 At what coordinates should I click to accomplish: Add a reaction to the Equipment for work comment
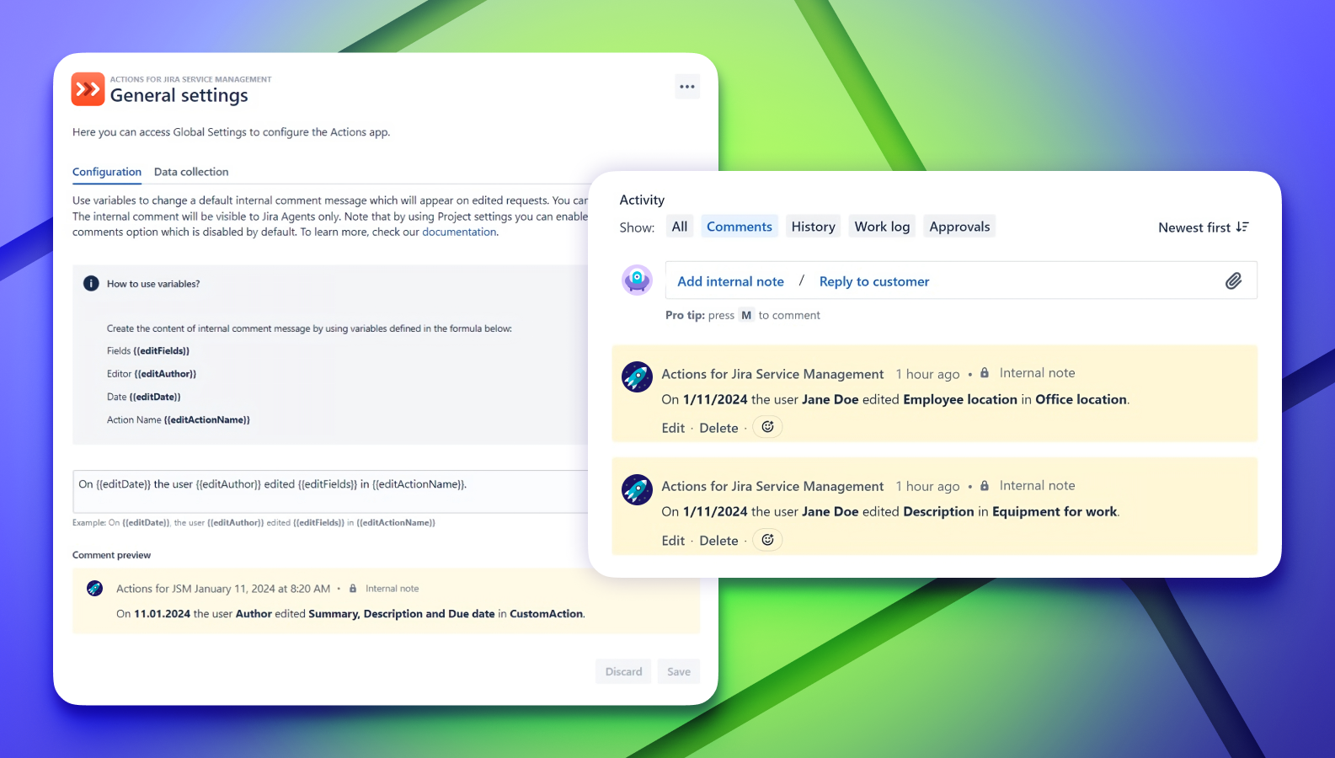[767, 540]
